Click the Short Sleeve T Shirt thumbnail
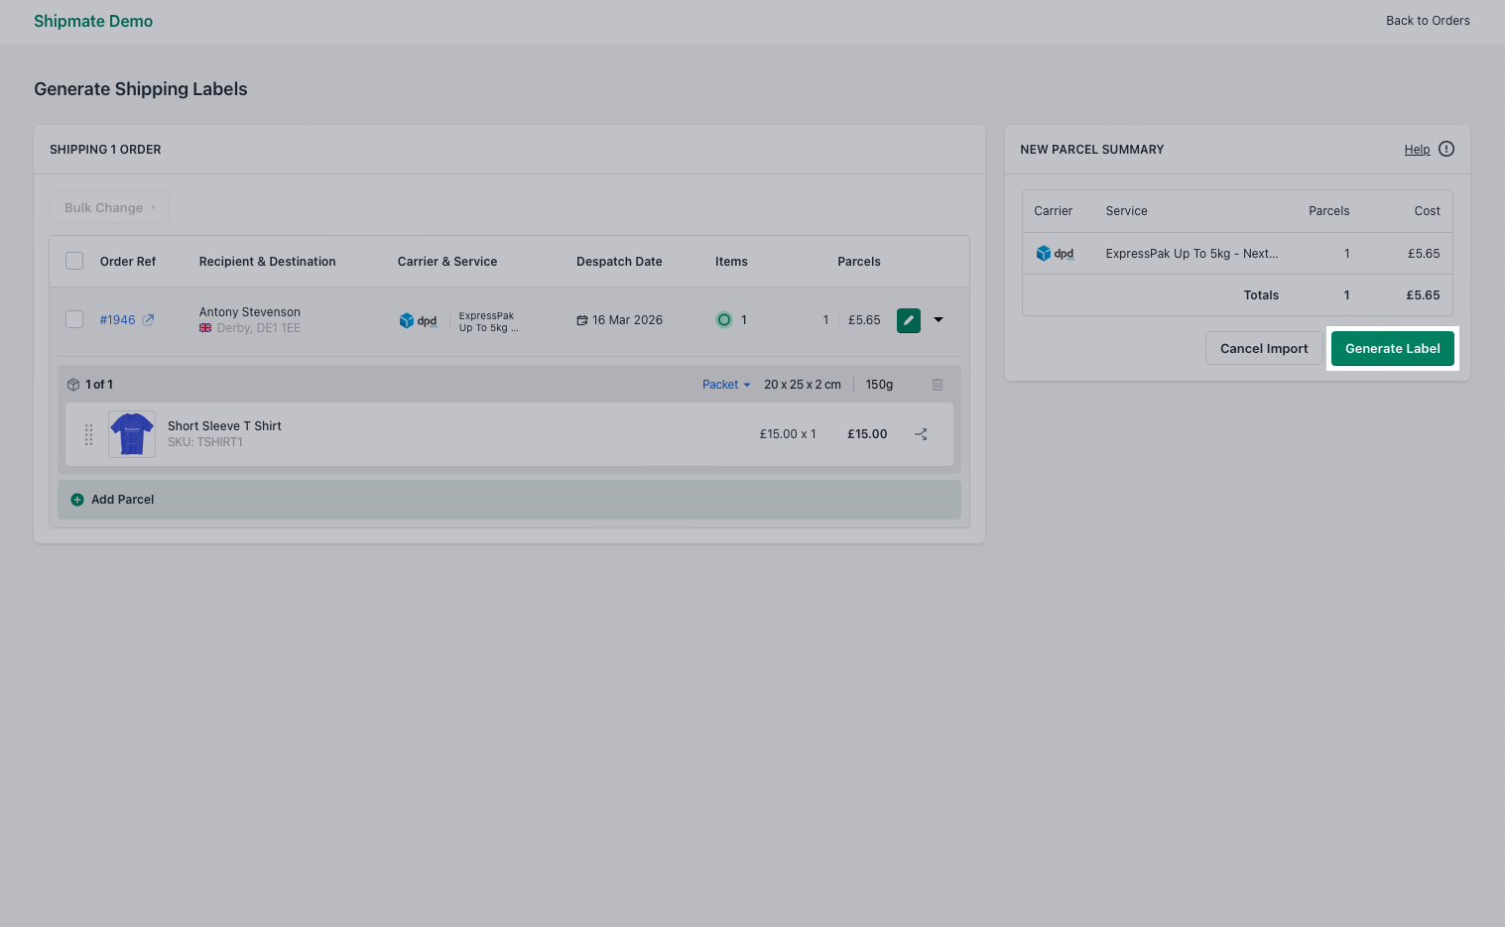 click(131, 433)
